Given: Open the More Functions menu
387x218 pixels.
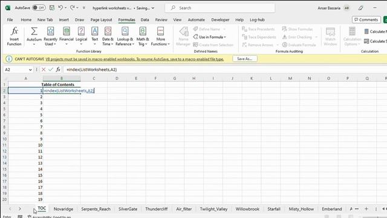Looking at the screenshot, I should tap(160, 36).
